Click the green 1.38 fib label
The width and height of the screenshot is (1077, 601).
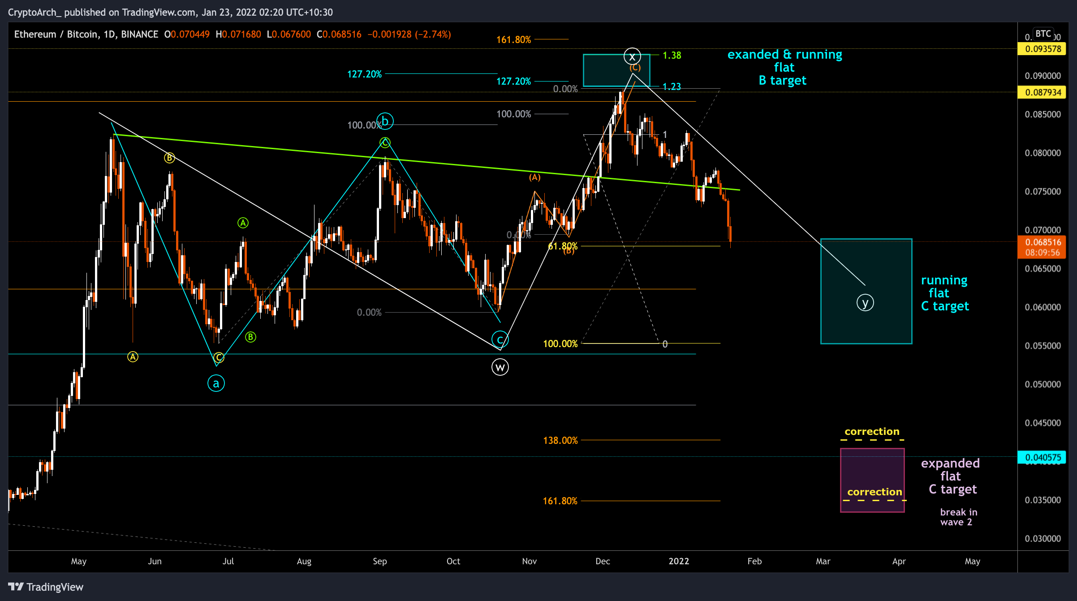[x=672, y=55]
